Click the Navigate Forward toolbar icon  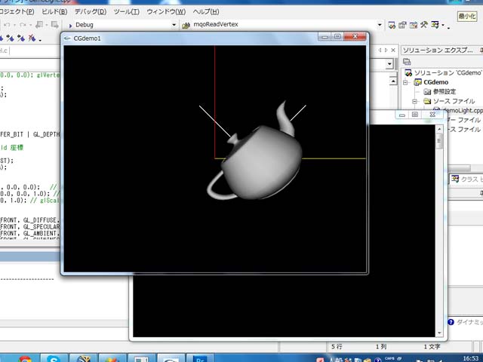pos(55,25)
